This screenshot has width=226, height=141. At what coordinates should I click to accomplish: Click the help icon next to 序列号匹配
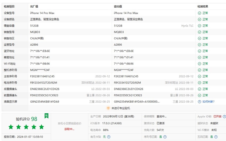[x=165, y=137]
